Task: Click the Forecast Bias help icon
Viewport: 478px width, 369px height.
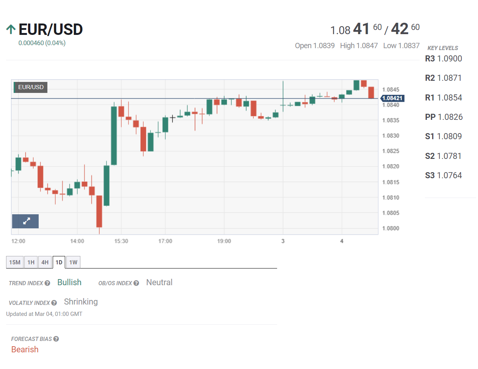Action: click(x=56, y=339)
